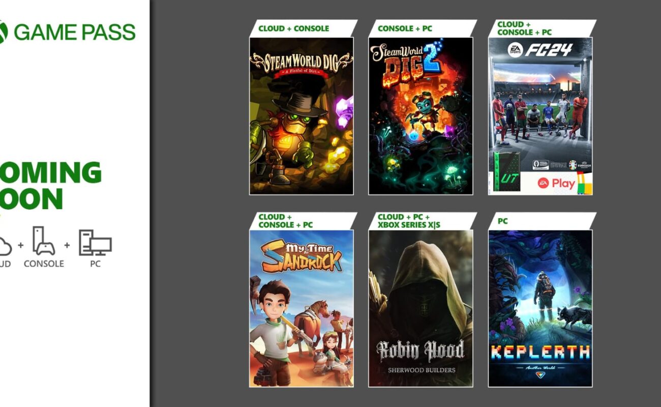Select the EA Sports FC24 cover art

540,116
